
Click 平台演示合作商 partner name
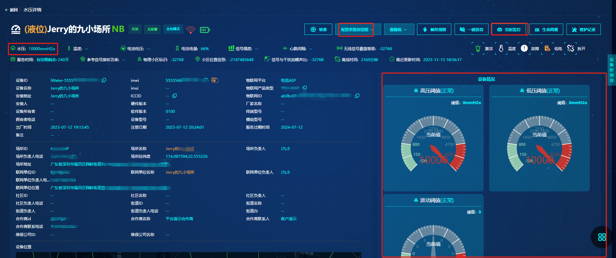click(x=179, y=219)
